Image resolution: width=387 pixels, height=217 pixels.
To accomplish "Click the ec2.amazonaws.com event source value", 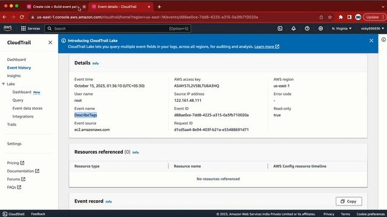I will click(x=92, y=130).
